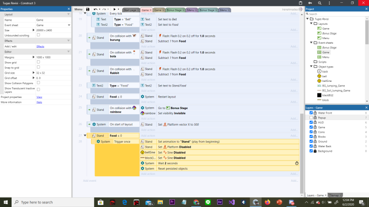369x207 pixels.
Task: Hide the Blocks layer
Action: click(311, 137)
